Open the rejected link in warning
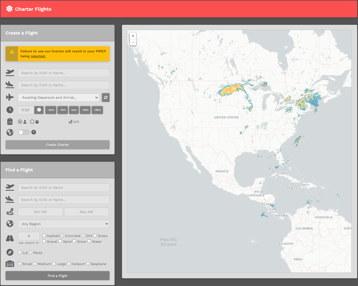 (38, 56)
